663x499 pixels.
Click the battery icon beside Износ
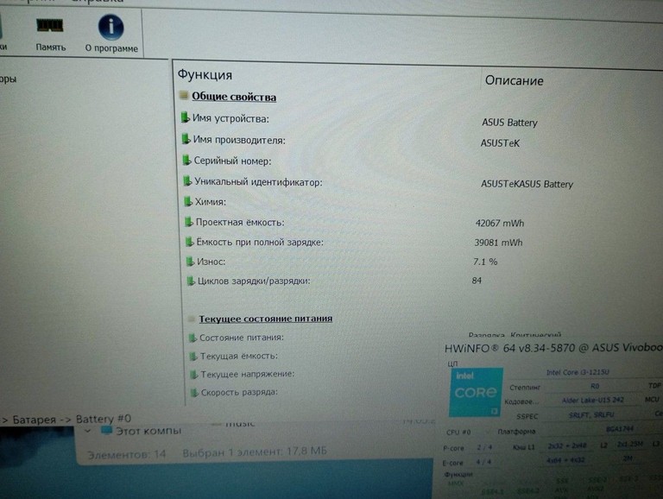coord(191,261)
